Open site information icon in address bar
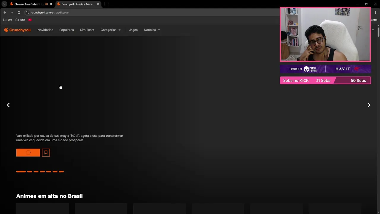380x214 pixels. pyautogui.click(x=27, y=12)
